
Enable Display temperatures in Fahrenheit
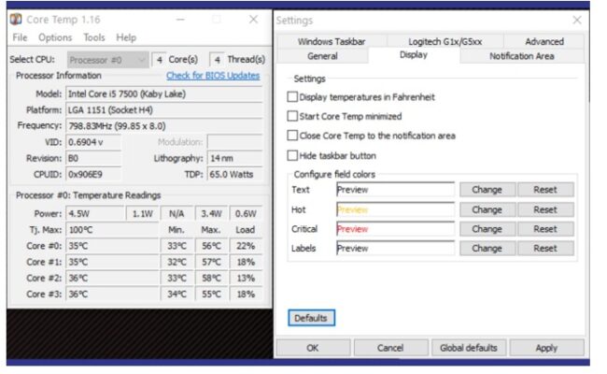(293, 97)
